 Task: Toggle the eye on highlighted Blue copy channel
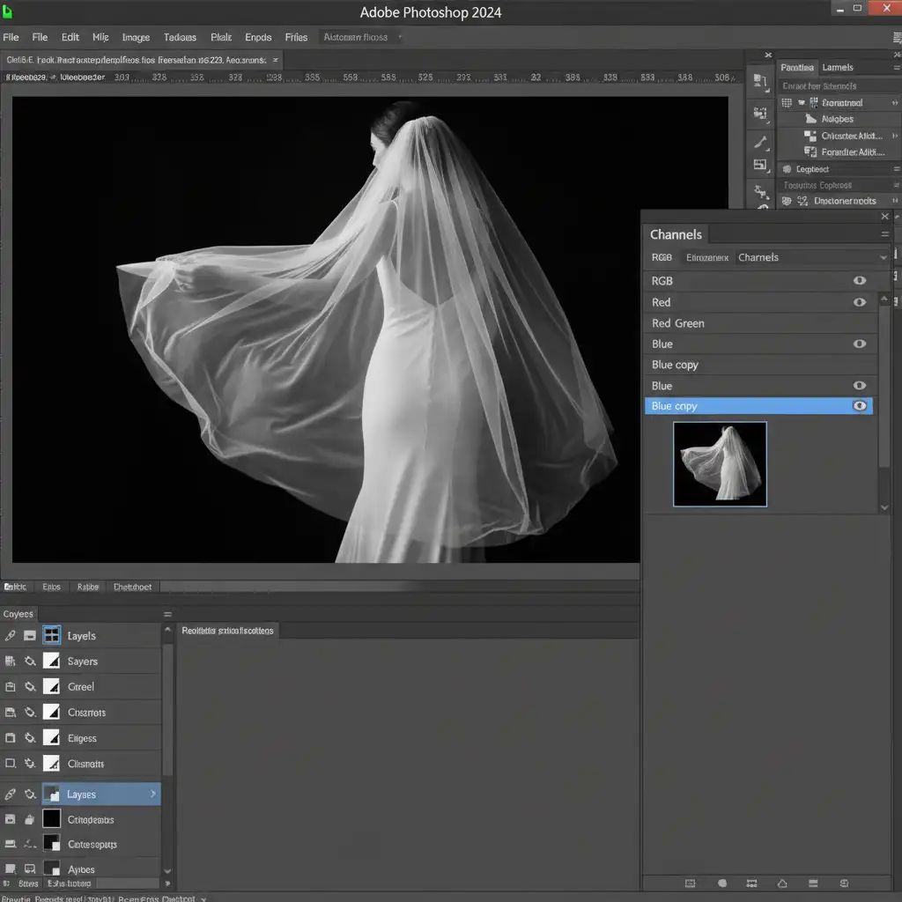point(859,406)
